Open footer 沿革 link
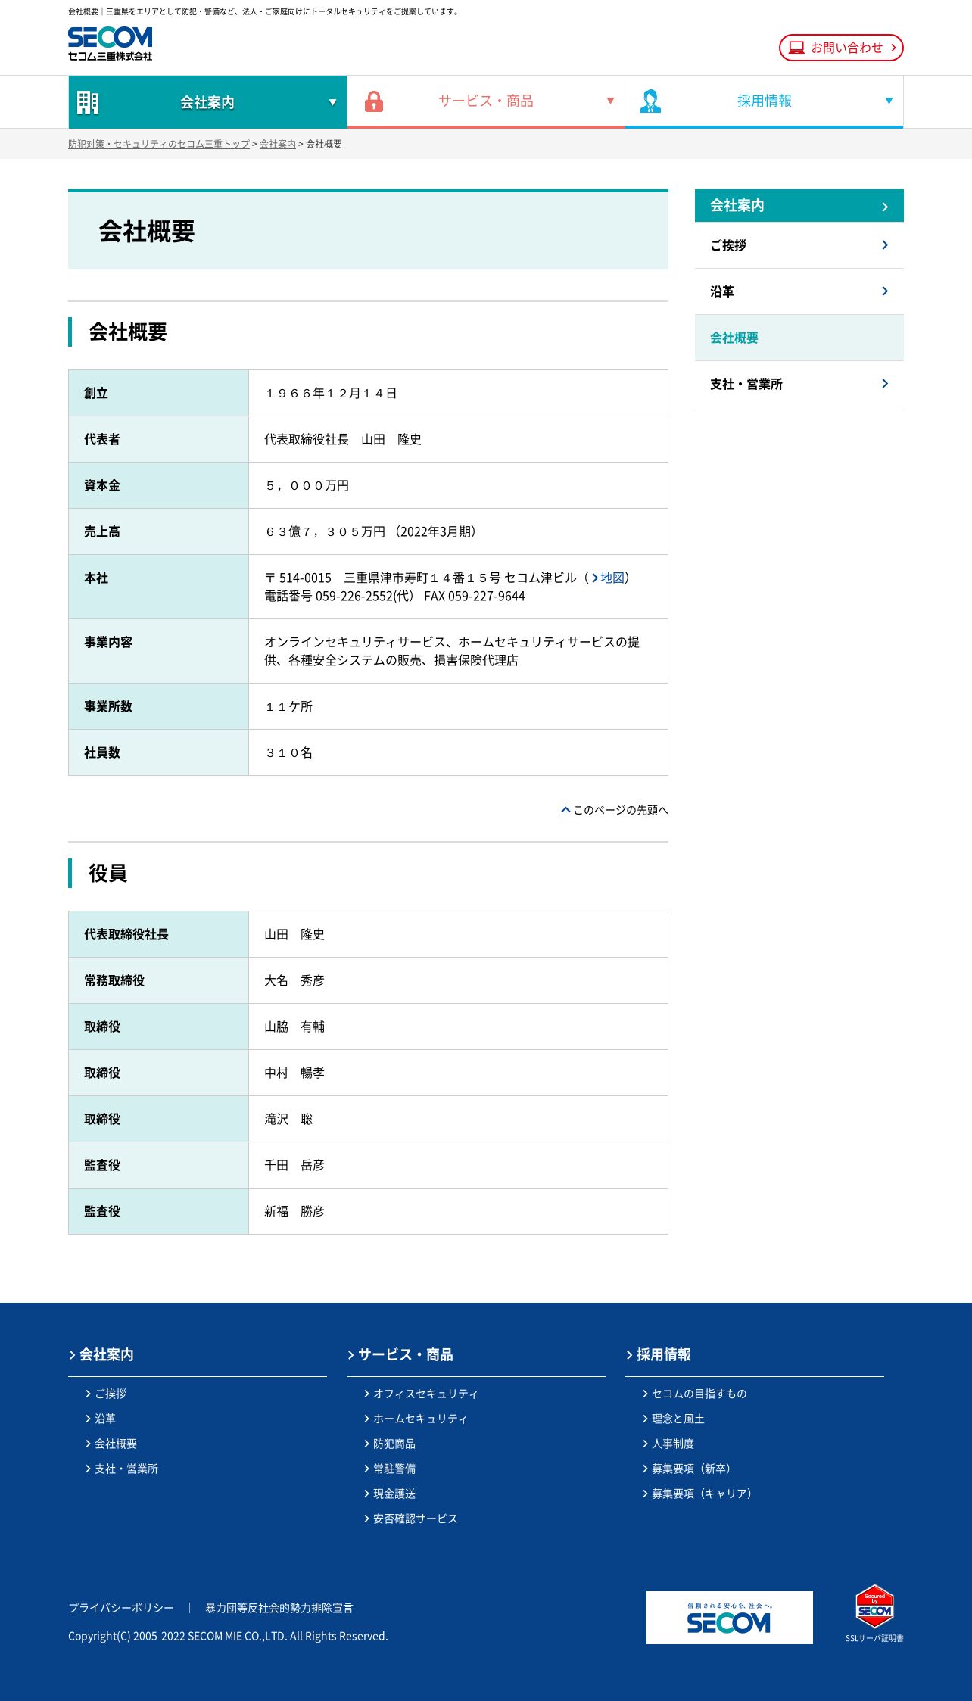 click(101, 1419)
